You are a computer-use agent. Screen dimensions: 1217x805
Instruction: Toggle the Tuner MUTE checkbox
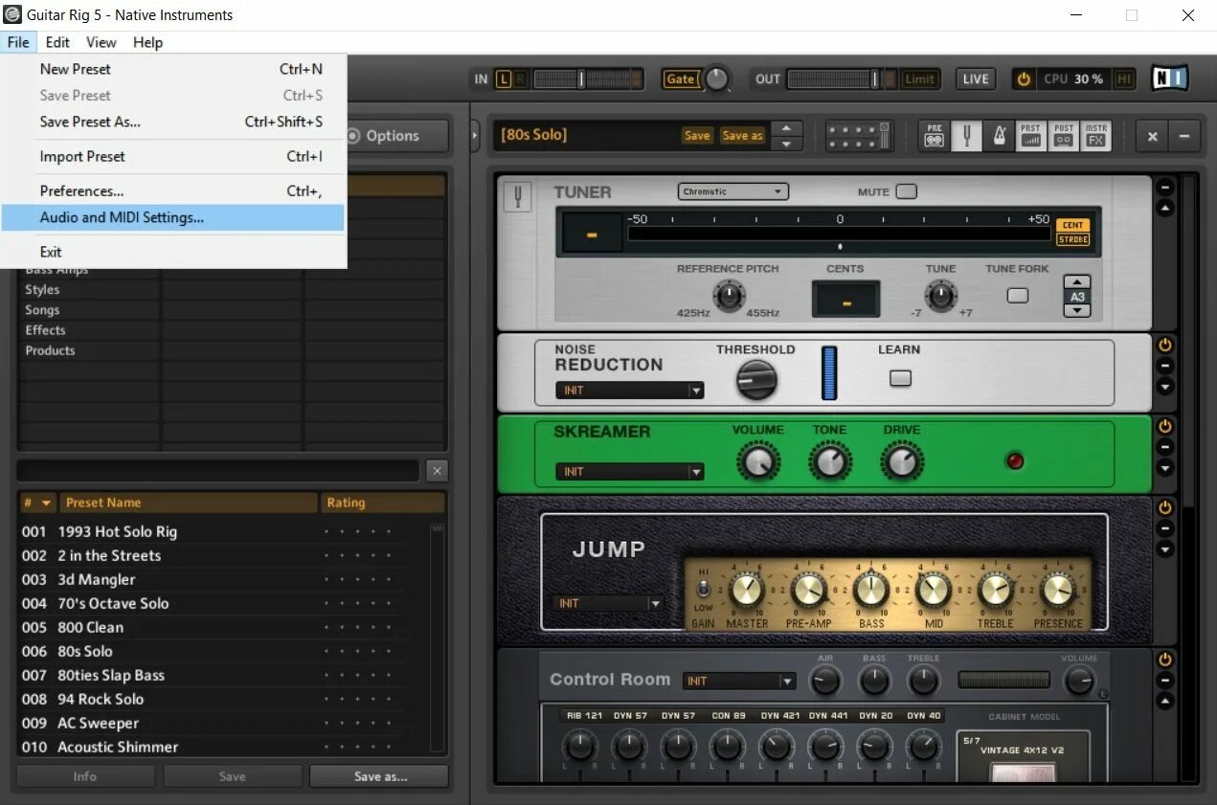click(x=906, y=191)
